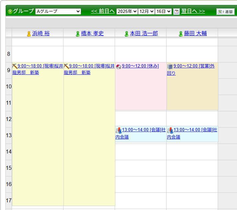Switch to the 1週間 week view
237x210 pixels.
click(225, 12)
